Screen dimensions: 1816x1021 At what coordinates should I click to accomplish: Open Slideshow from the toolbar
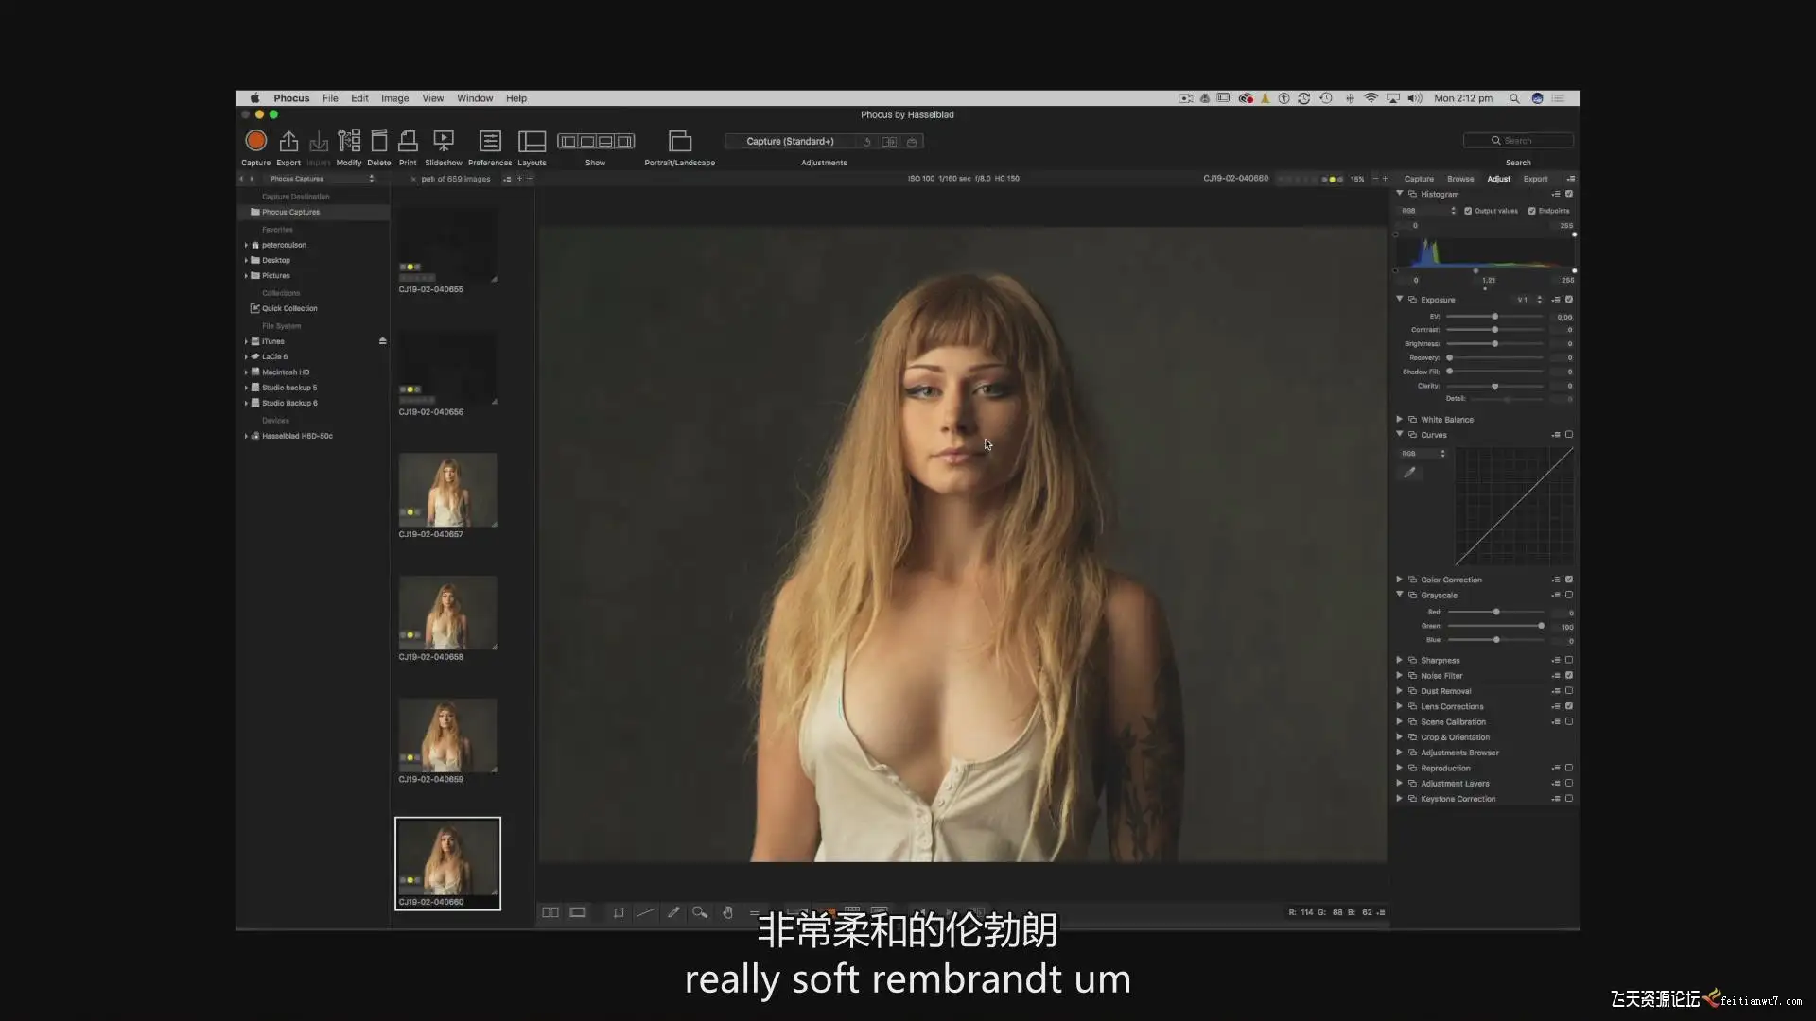pos(443,141)
